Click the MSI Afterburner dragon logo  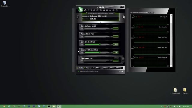(x=80, y=9)
